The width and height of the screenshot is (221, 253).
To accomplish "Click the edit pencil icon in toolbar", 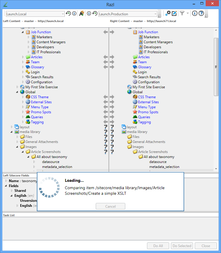I will click(x=174, y=14).
